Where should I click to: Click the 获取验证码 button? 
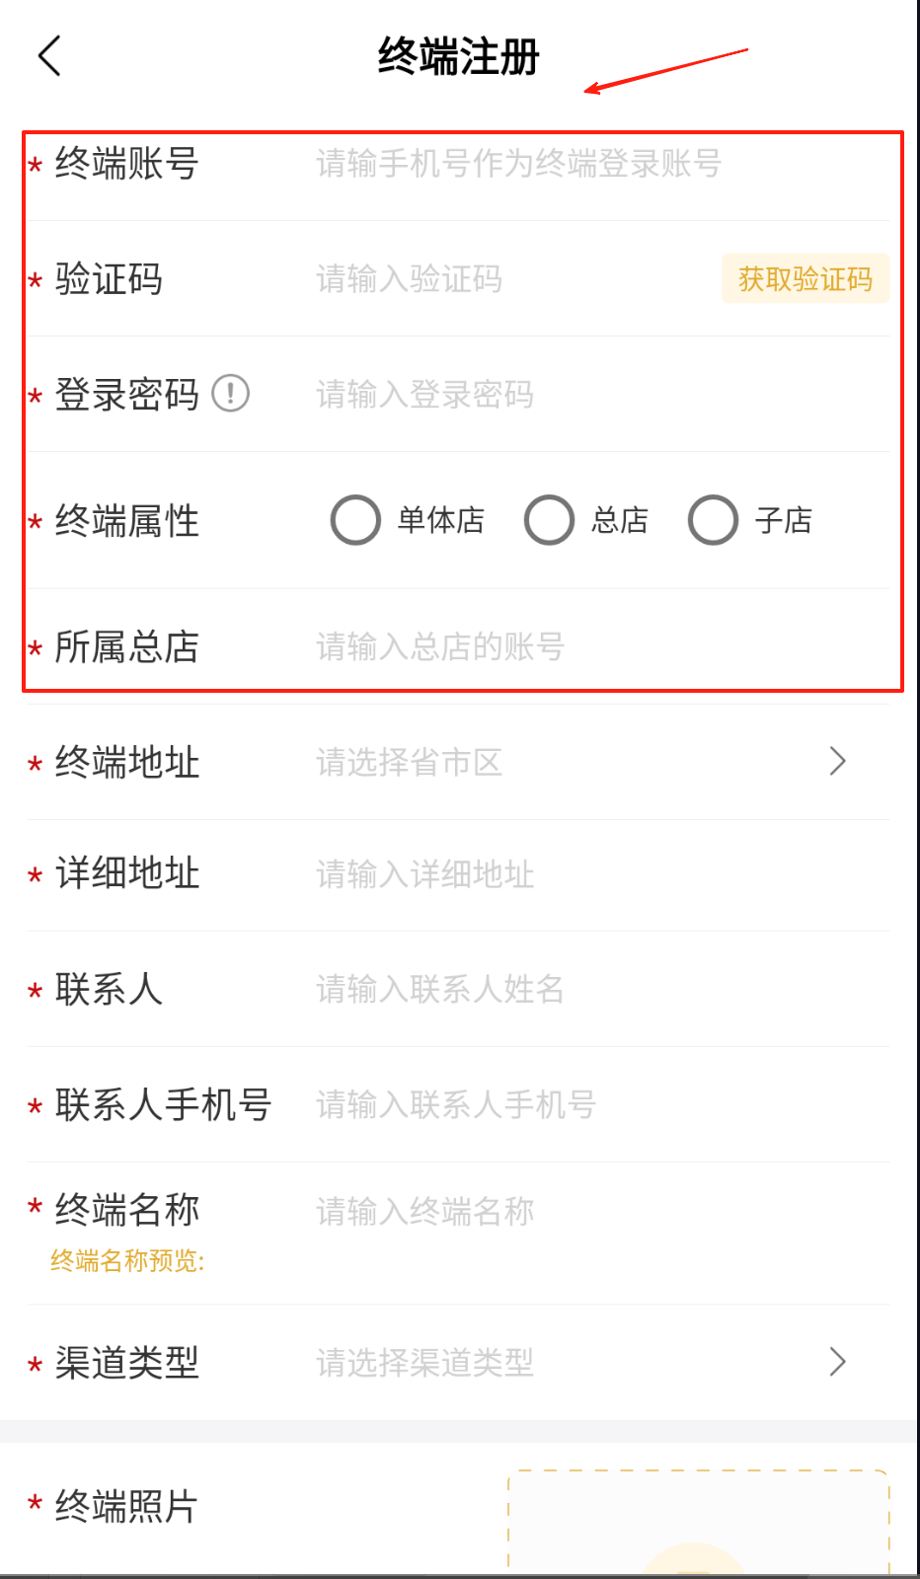(x=805, y=278)
